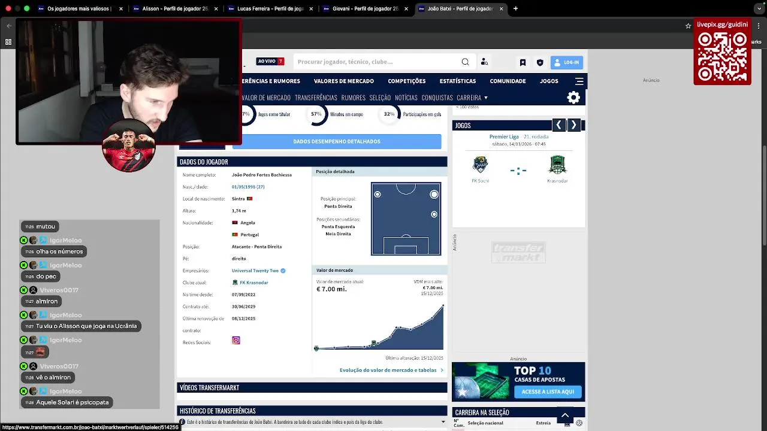The width and height of the screenshot is (767, 431).
Task: Click the Ao Vivo live button
Action: [x=270, y=61]
